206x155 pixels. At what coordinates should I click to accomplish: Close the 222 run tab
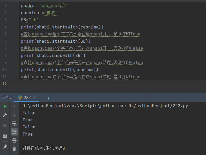(34, 98)
